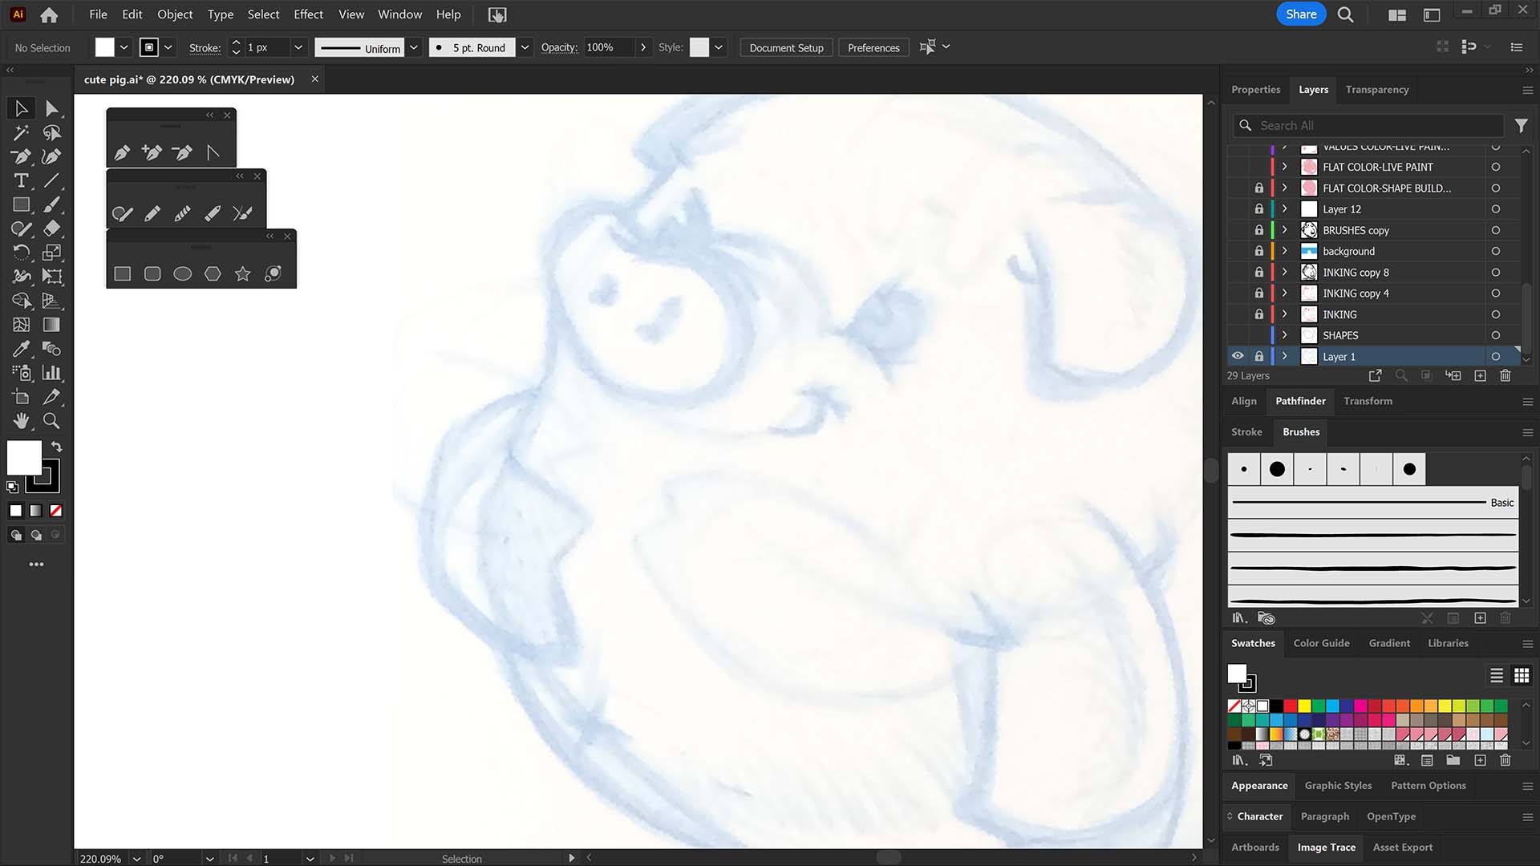Expand the SHAPES layer
The width and height of the screenshot is (1540, 866).
[1285, 335]
